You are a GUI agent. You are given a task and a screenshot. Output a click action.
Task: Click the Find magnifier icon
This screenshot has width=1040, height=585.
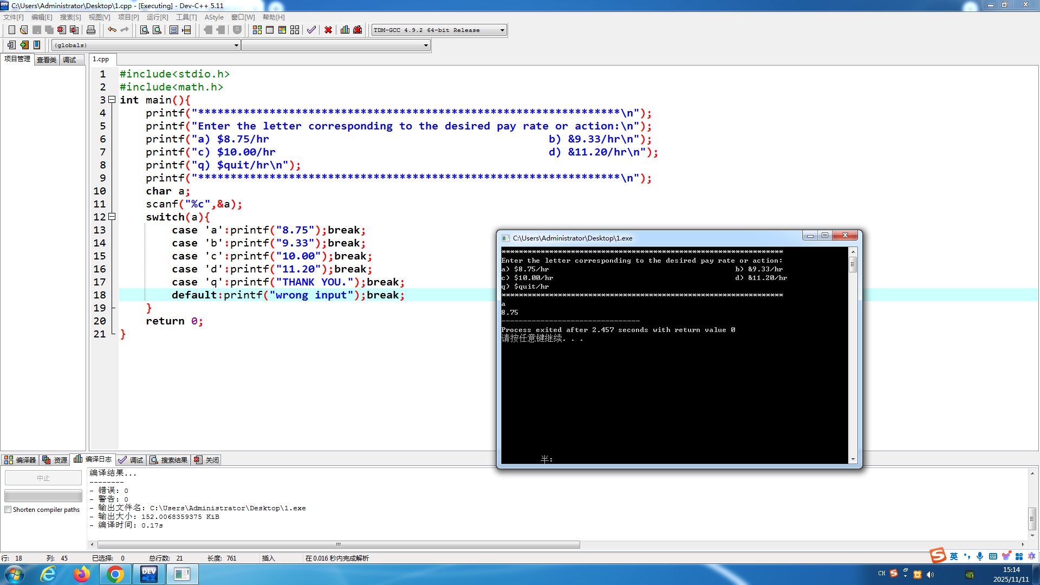144,30
